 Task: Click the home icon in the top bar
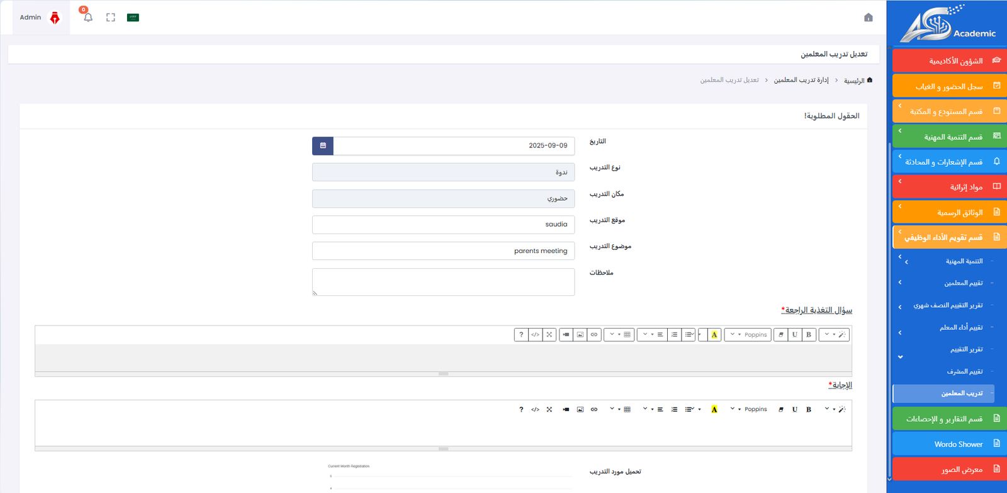pos(868,18)
